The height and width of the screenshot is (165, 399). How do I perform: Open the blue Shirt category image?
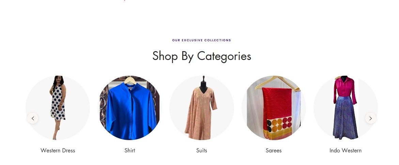pyautogui.click(x=130, y=108)
